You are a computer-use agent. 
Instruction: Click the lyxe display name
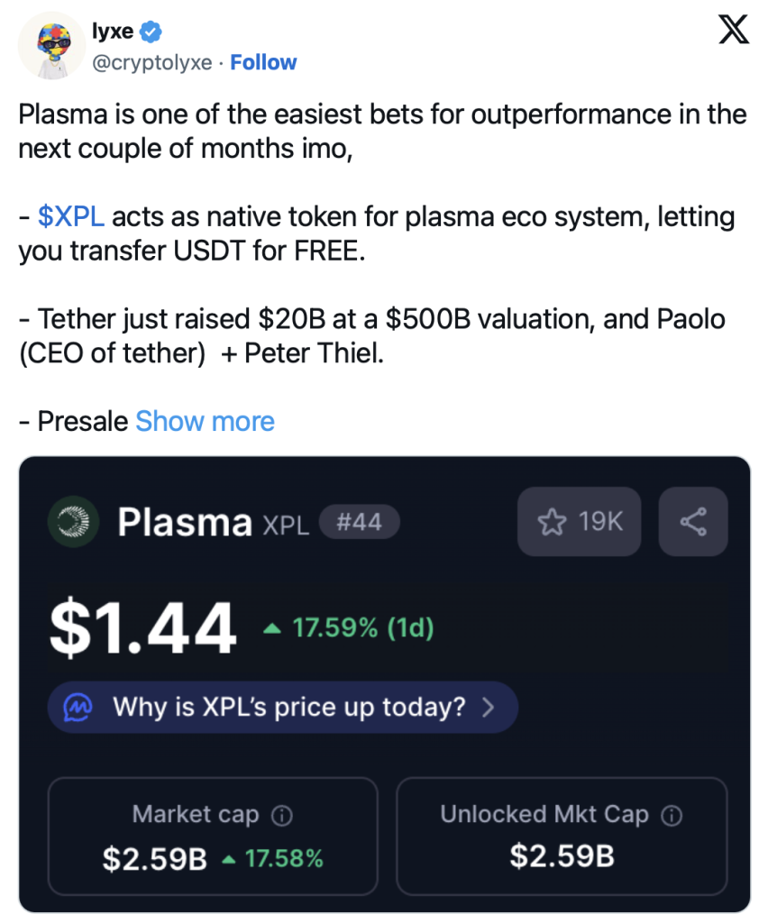pos(112,32)
